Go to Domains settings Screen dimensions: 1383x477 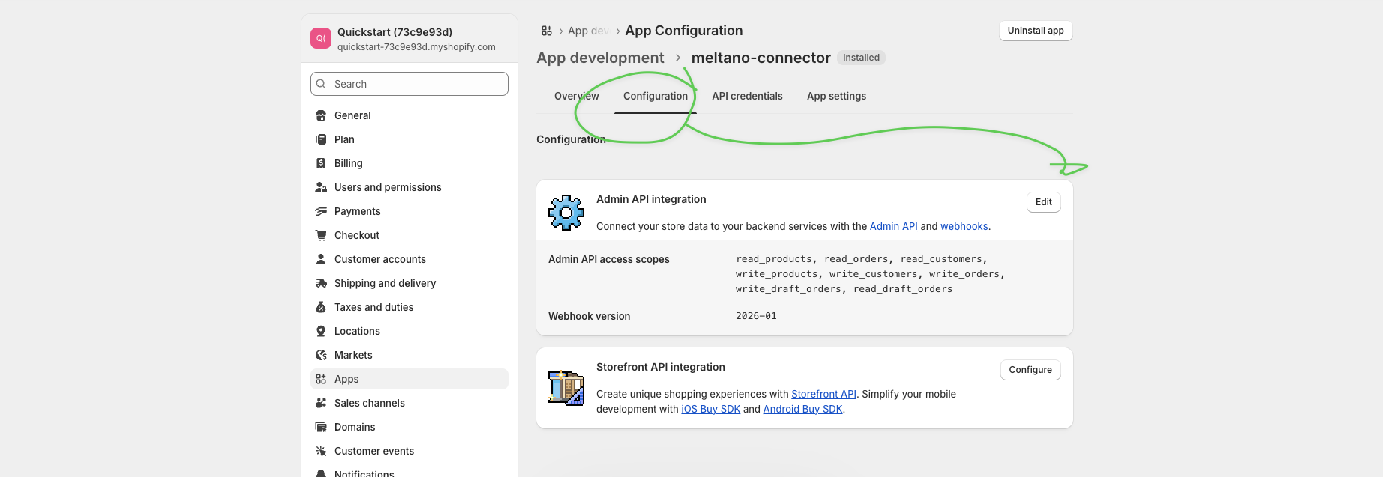(x=409, y=427)
